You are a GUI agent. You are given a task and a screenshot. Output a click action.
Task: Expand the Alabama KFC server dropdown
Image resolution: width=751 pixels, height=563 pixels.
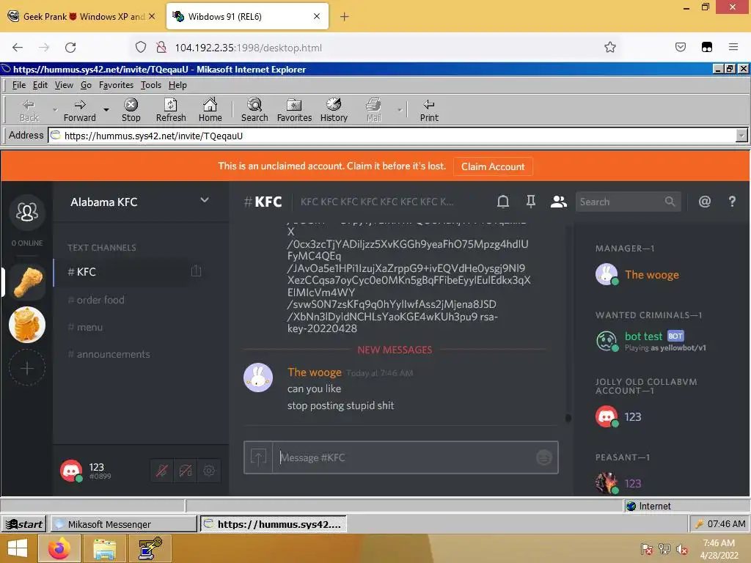coord(205,200)
